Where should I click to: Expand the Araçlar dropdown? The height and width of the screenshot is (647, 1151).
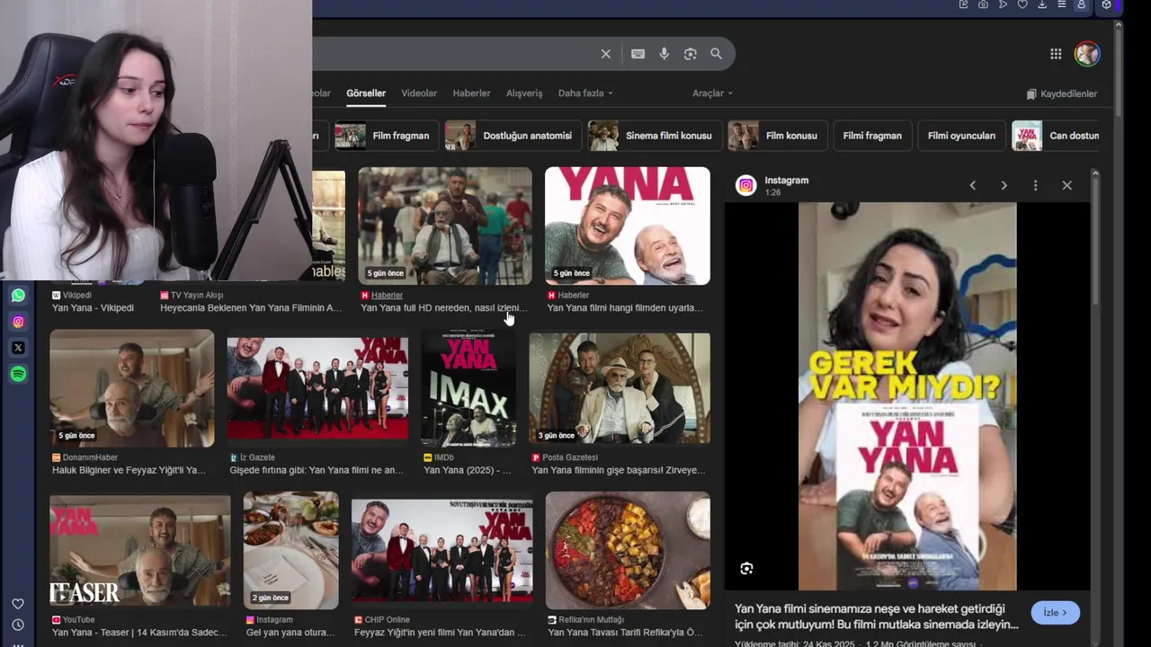pos(712,93)
